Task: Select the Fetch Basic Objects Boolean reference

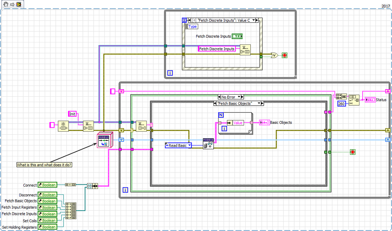Action: coord(47,201)
